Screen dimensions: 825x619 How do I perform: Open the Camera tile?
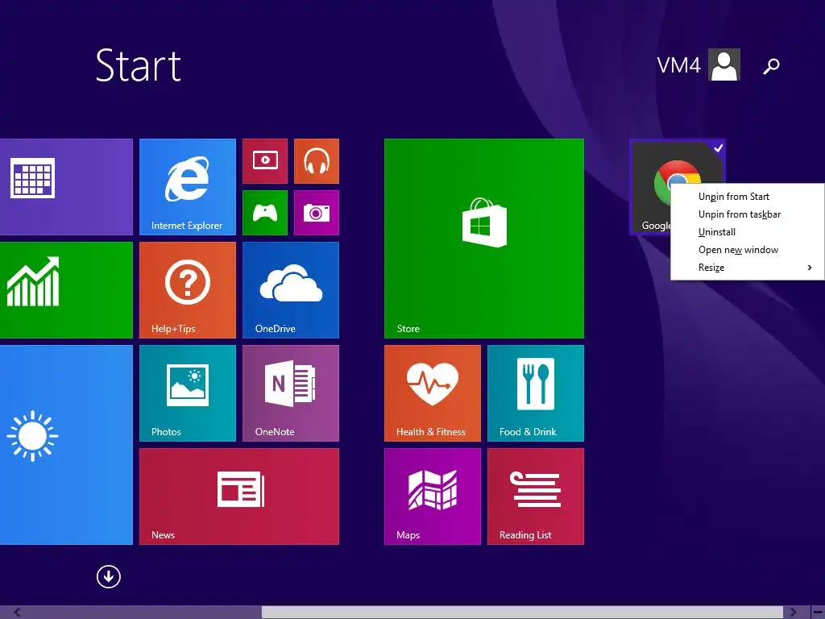(316, 213)
